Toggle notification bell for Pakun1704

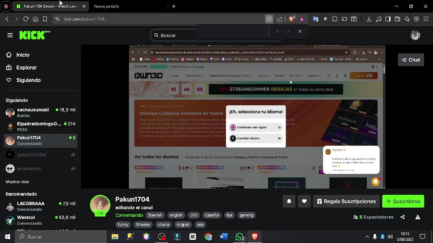[289, 201]
